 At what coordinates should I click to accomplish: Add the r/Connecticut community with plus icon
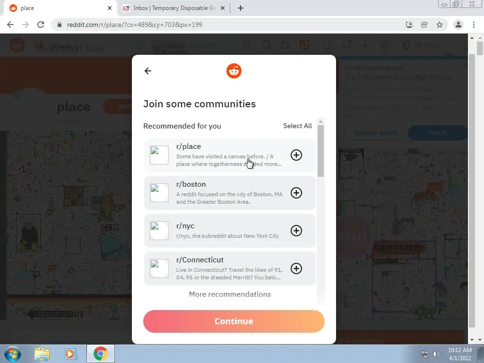296,268
